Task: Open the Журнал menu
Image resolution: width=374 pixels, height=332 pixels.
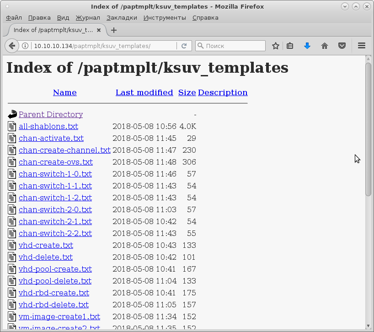Action: point(88,18)
